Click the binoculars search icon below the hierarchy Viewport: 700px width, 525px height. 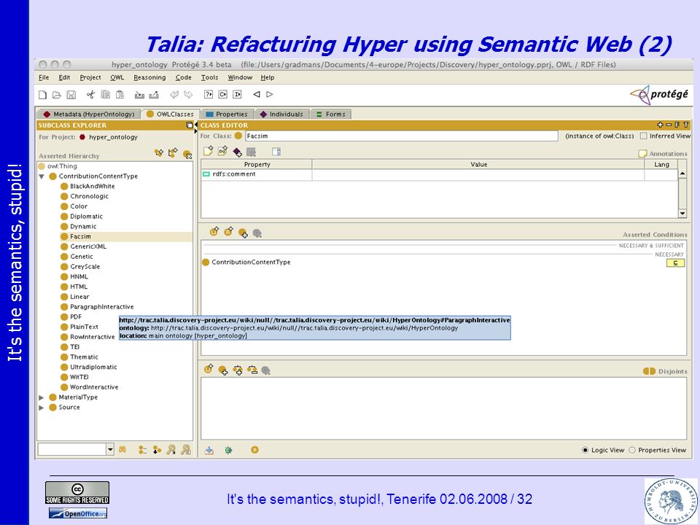click(122, 450)
